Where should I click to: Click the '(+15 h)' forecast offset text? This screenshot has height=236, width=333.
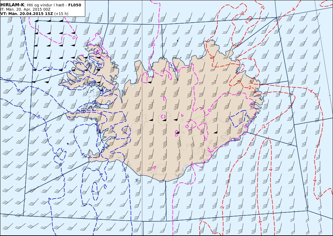61,14
